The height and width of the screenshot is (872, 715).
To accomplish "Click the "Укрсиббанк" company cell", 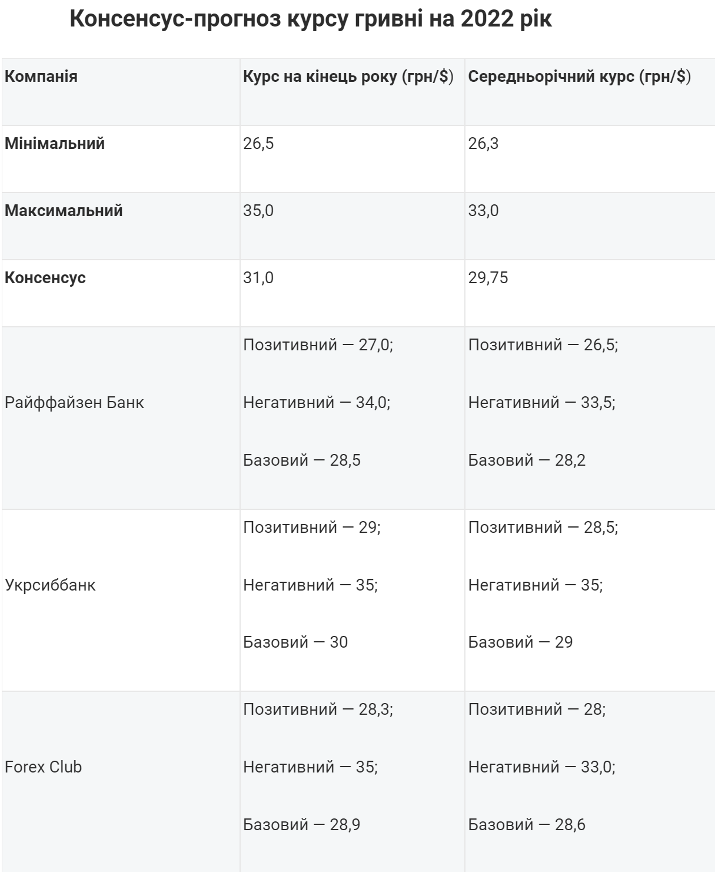I will (50, 585).
